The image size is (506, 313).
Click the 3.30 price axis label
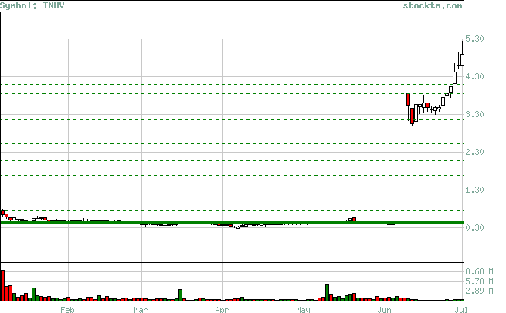tap(474, 114)
